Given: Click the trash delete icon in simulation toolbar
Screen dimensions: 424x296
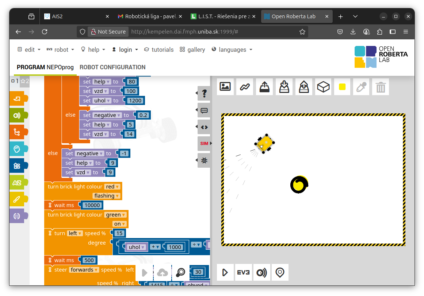Looking at the screenshot, I should (381, 87).
